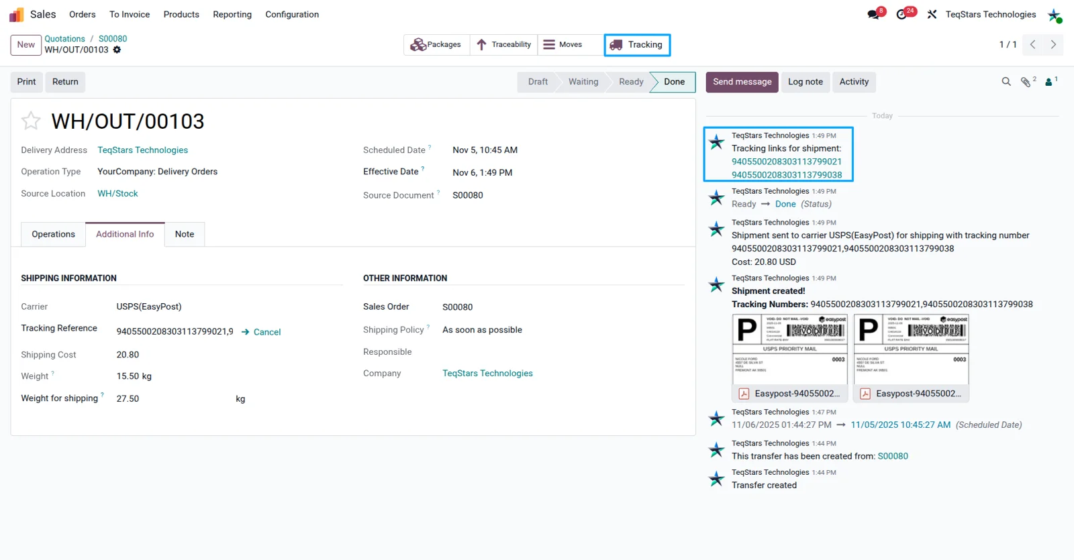Open the To Invoice menu
Viewport: 1074px width, 560px height.
130,14
